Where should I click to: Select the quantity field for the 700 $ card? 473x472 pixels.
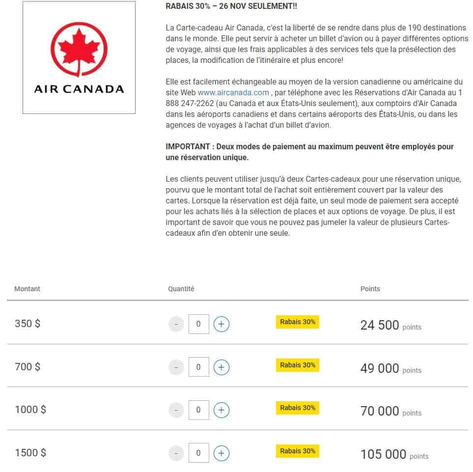(198, 367)
